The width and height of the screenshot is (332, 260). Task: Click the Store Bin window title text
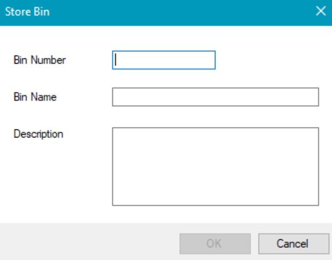27,12
